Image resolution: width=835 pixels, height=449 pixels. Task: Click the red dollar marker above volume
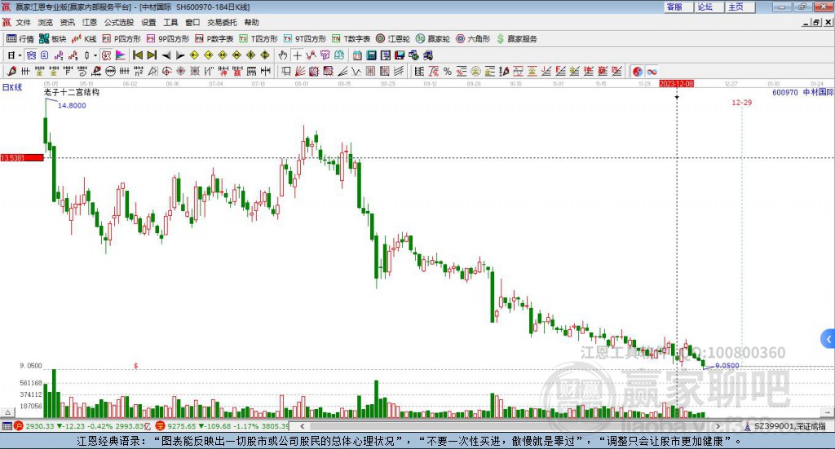[x=136, y=366]
